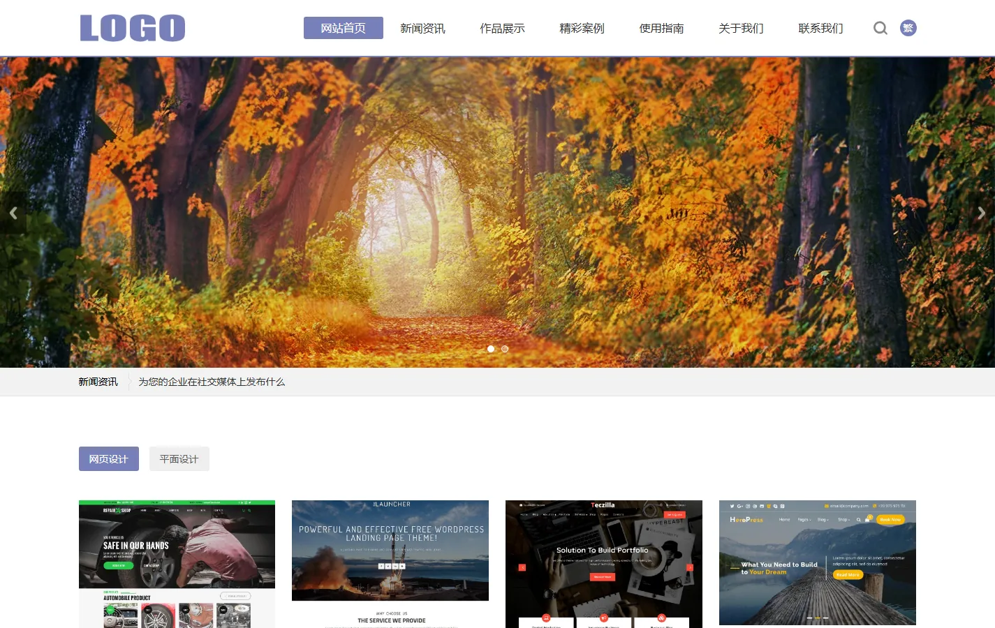
Task: Click the 新闻资讯 label in news ticker
Action: click(98, 382)
